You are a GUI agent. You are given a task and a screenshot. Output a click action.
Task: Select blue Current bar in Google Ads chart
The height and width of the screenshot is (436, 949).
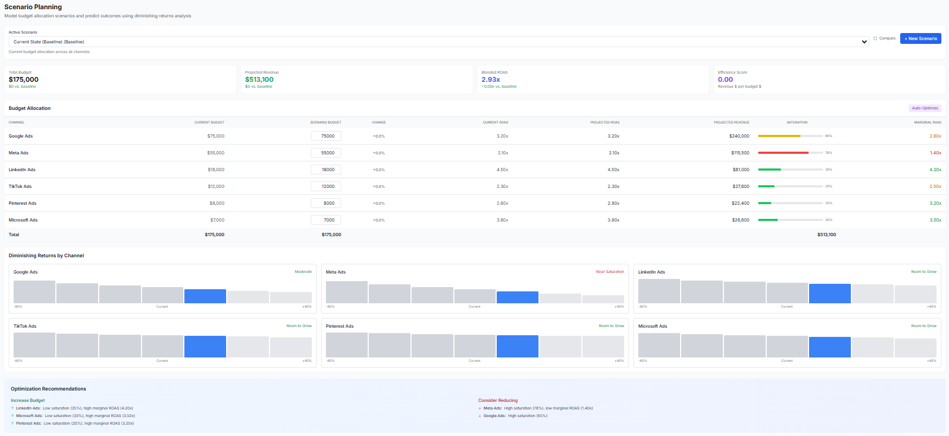(205, 296)
